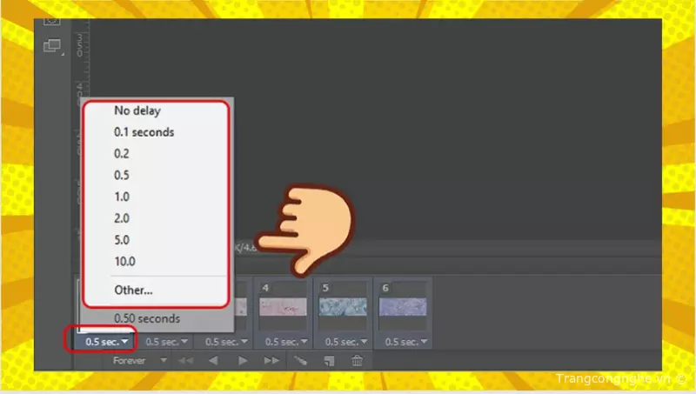Image resolution: width=696 pixels, height=394 pixels.
Task: Select the 0.50 seconds menu entry
Action: [x=147, y=318]
